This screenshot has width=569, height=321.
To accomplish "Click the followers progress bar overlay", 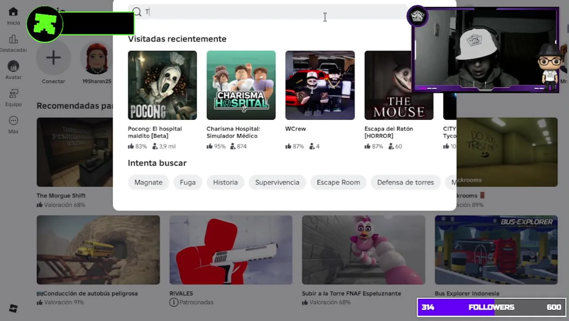I will click(492, 307).
